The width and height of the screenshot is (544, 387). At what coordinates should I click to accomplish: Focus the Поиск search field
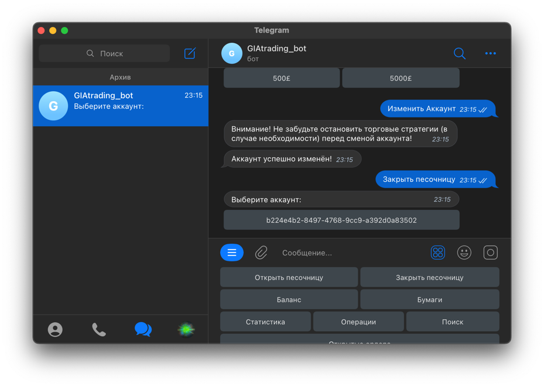(104, 53)
